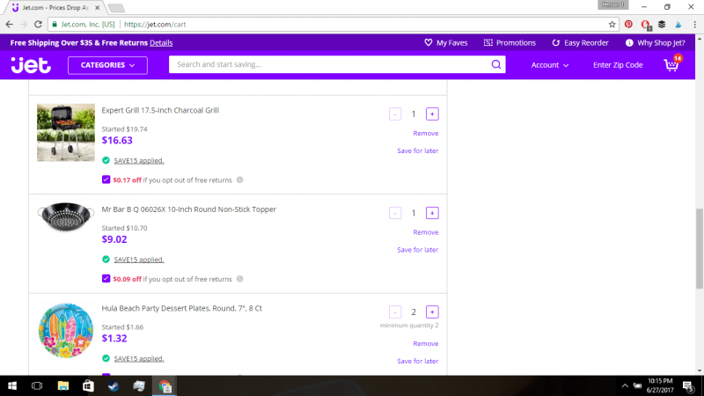Decrease Mr Bar B Q Topper quantity
Screen dimensions: 704x396
tap(395, 213)
